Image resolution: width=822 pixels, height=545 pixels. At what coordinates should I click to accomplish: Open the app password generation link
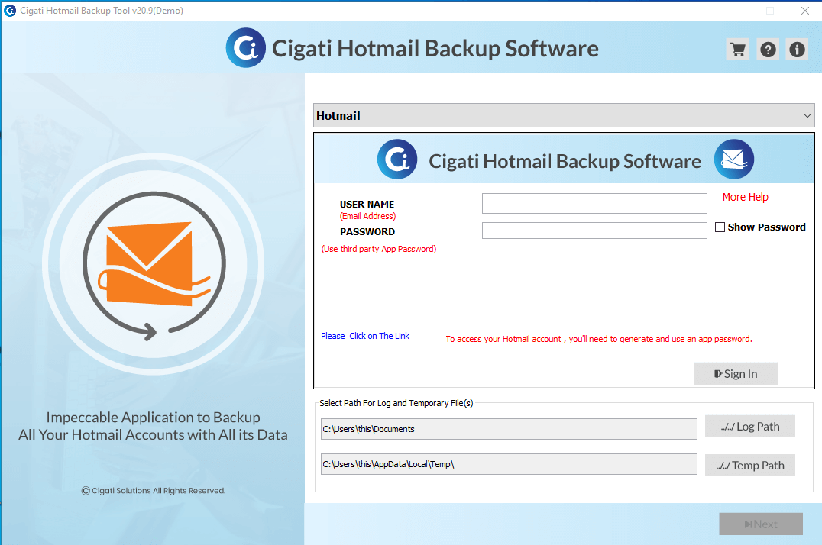pos(599,339)
